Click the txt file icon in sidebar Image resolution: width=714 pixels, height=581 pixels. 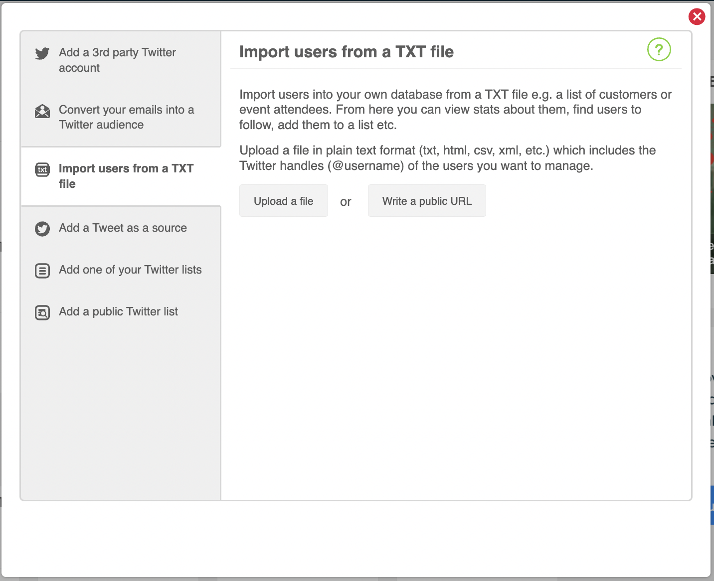tap(42, 170)
